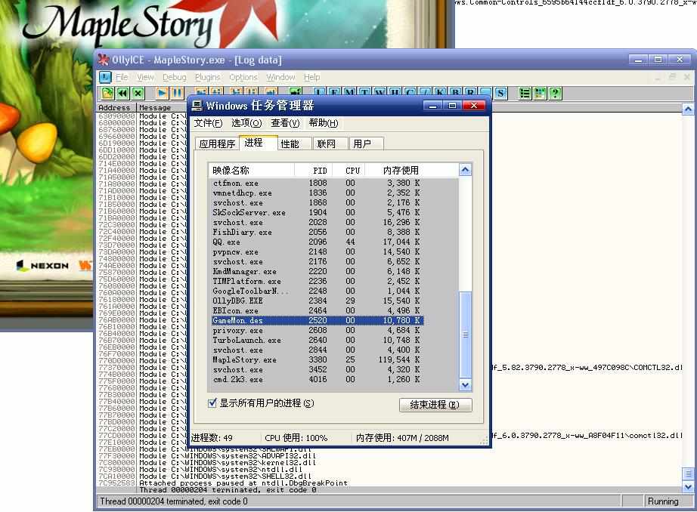Pause execution using the OllyICE pause icon
The width and height of the screenshot is (697, 512).
click(177, 93)
